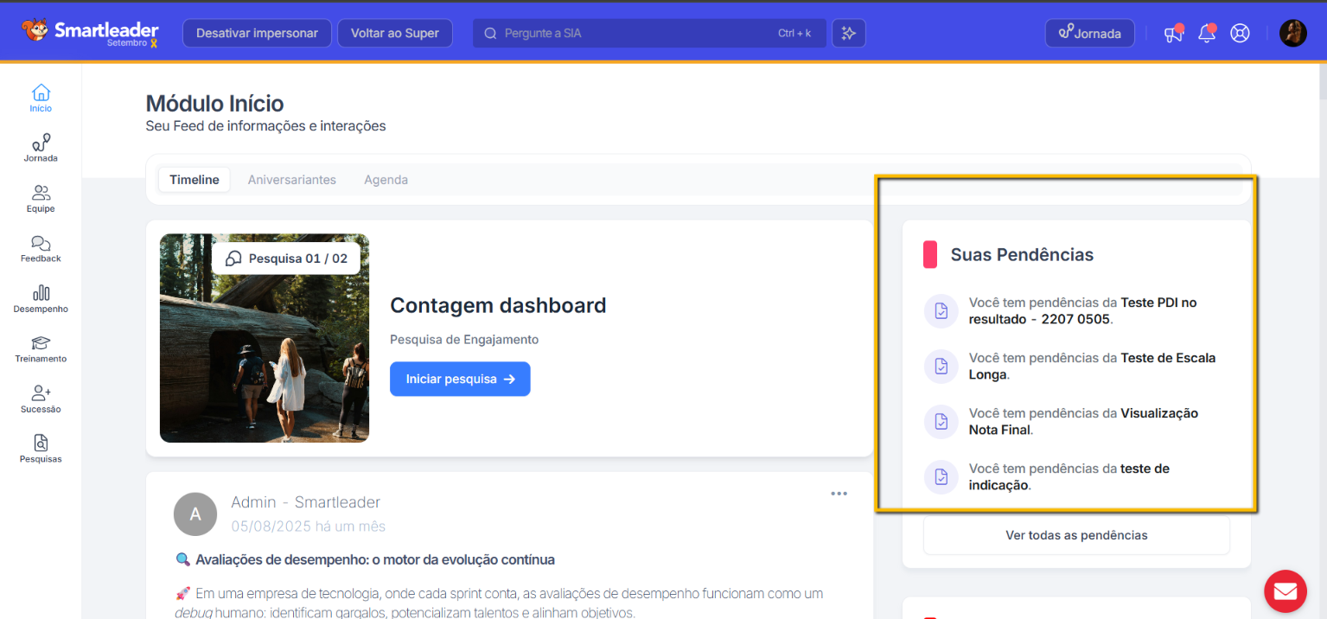Image resolution: width=1327 pixels, height=619 pixels.
Task: Open the post's three-dot options menu
Action: pyautogui.click(x=839, y=494)
